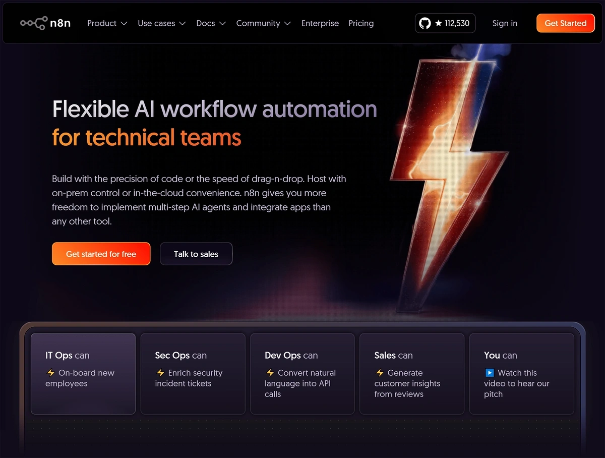Click lightning icon beside Enrich security
Viewport: 605px width, 458px height.
point(160,373)
